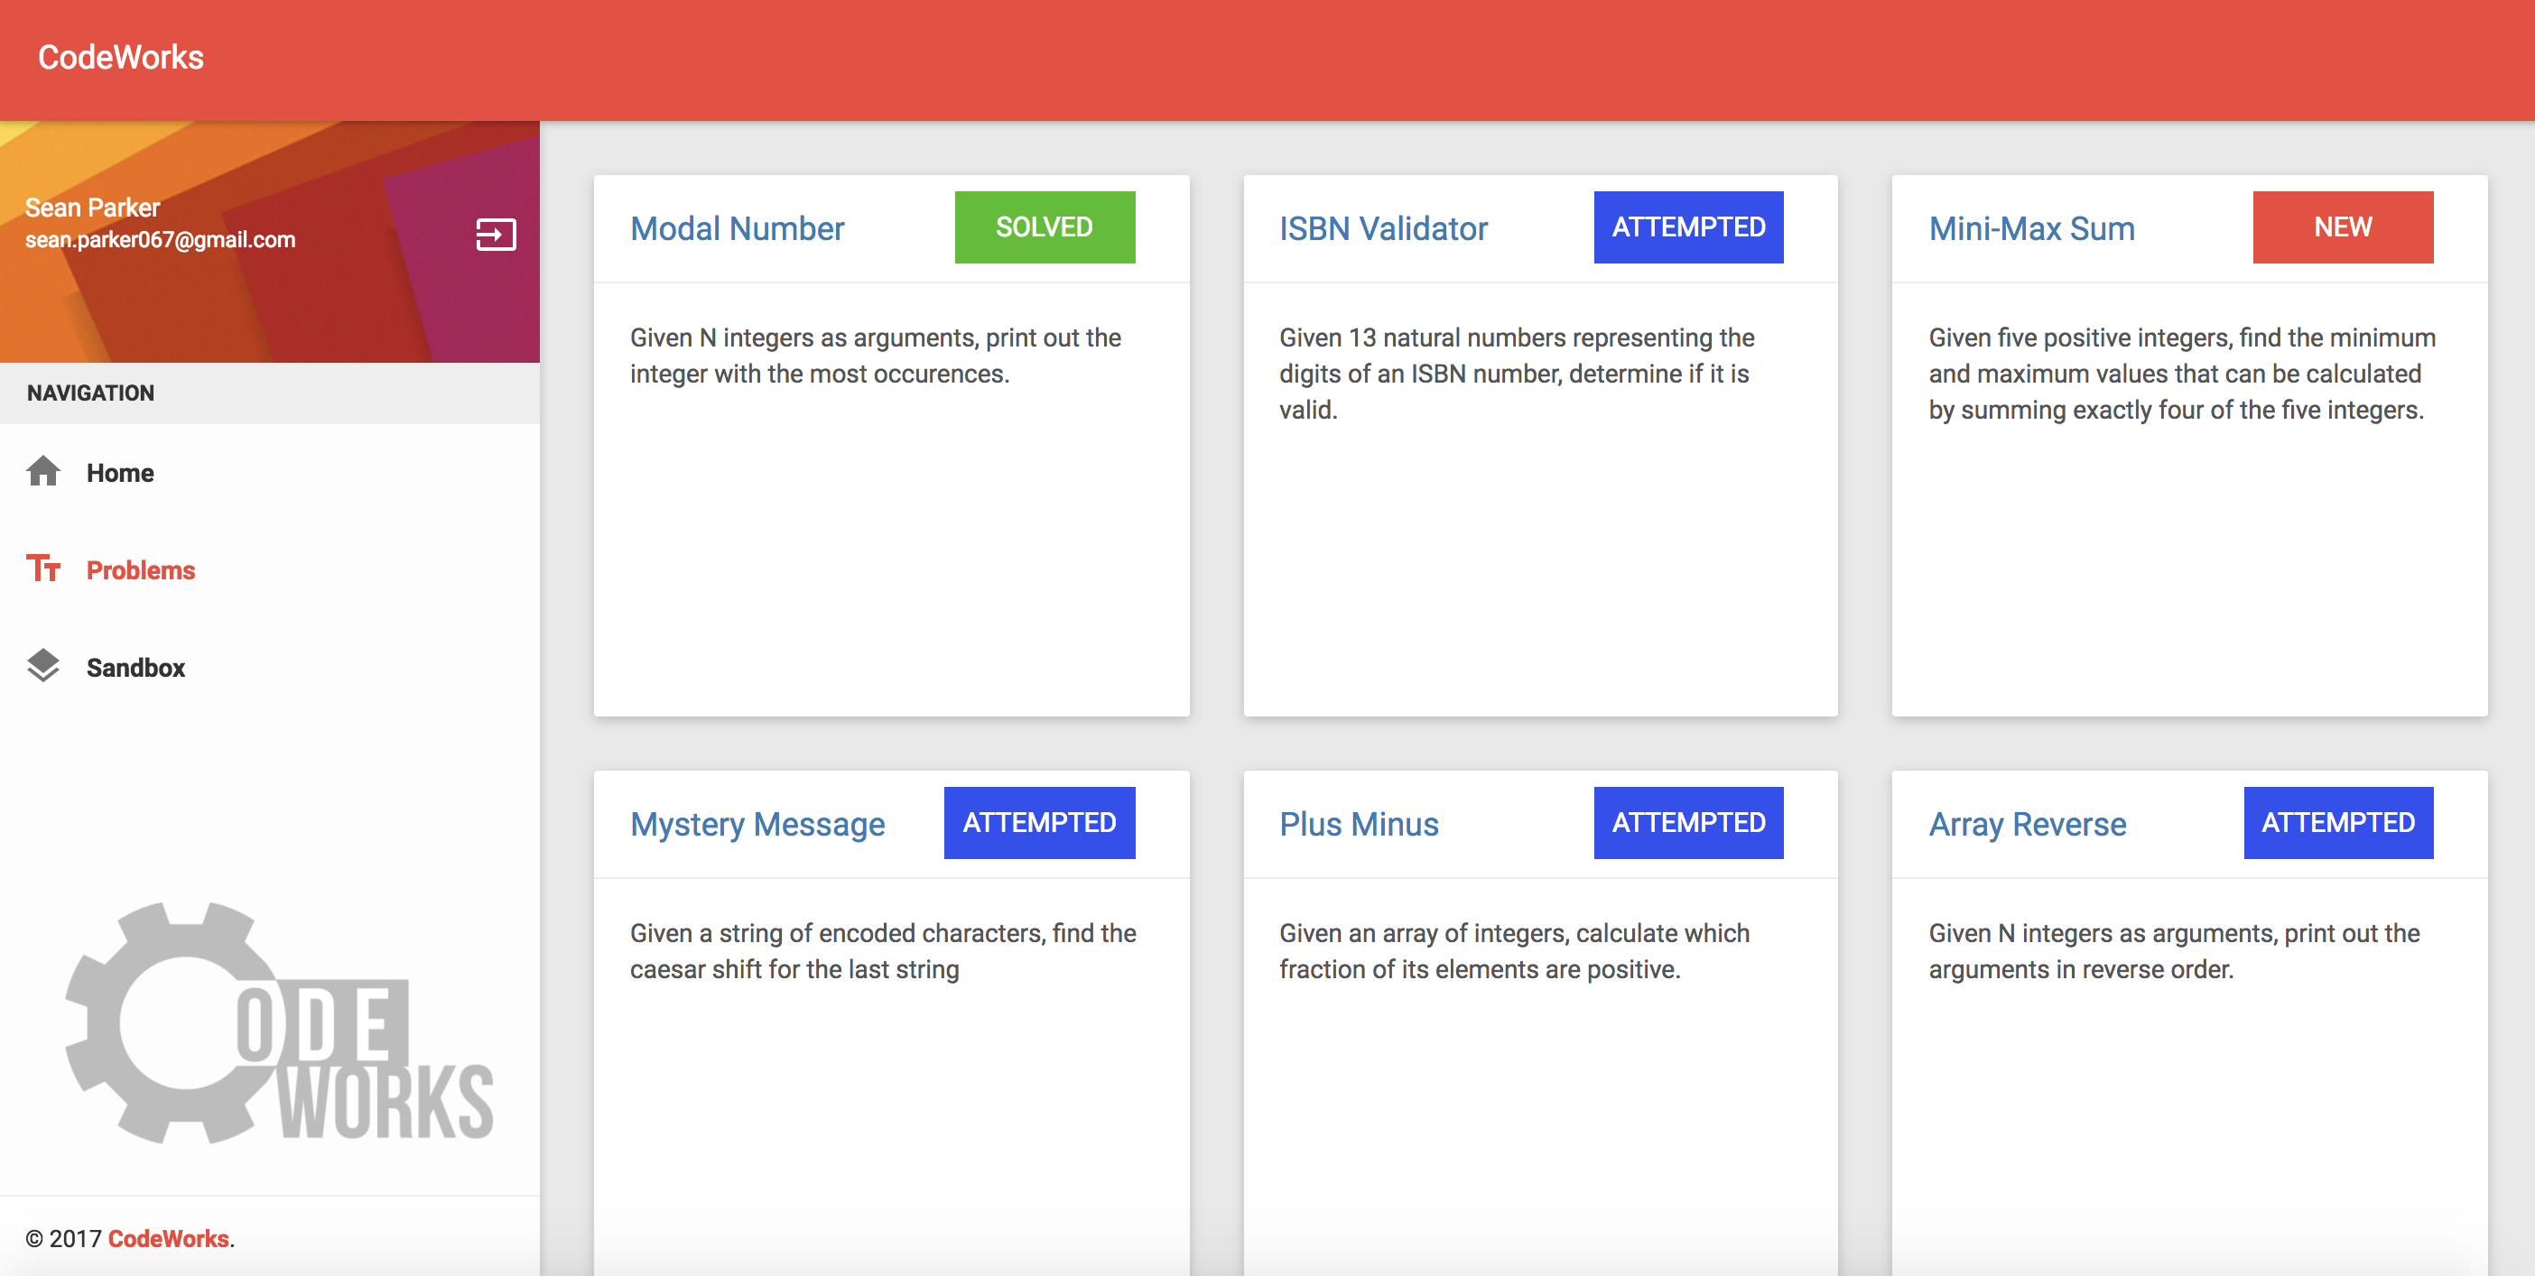Click the red NEW badge
The height and width of the screenshot is (1276, 2535).
pos(2341,227)
